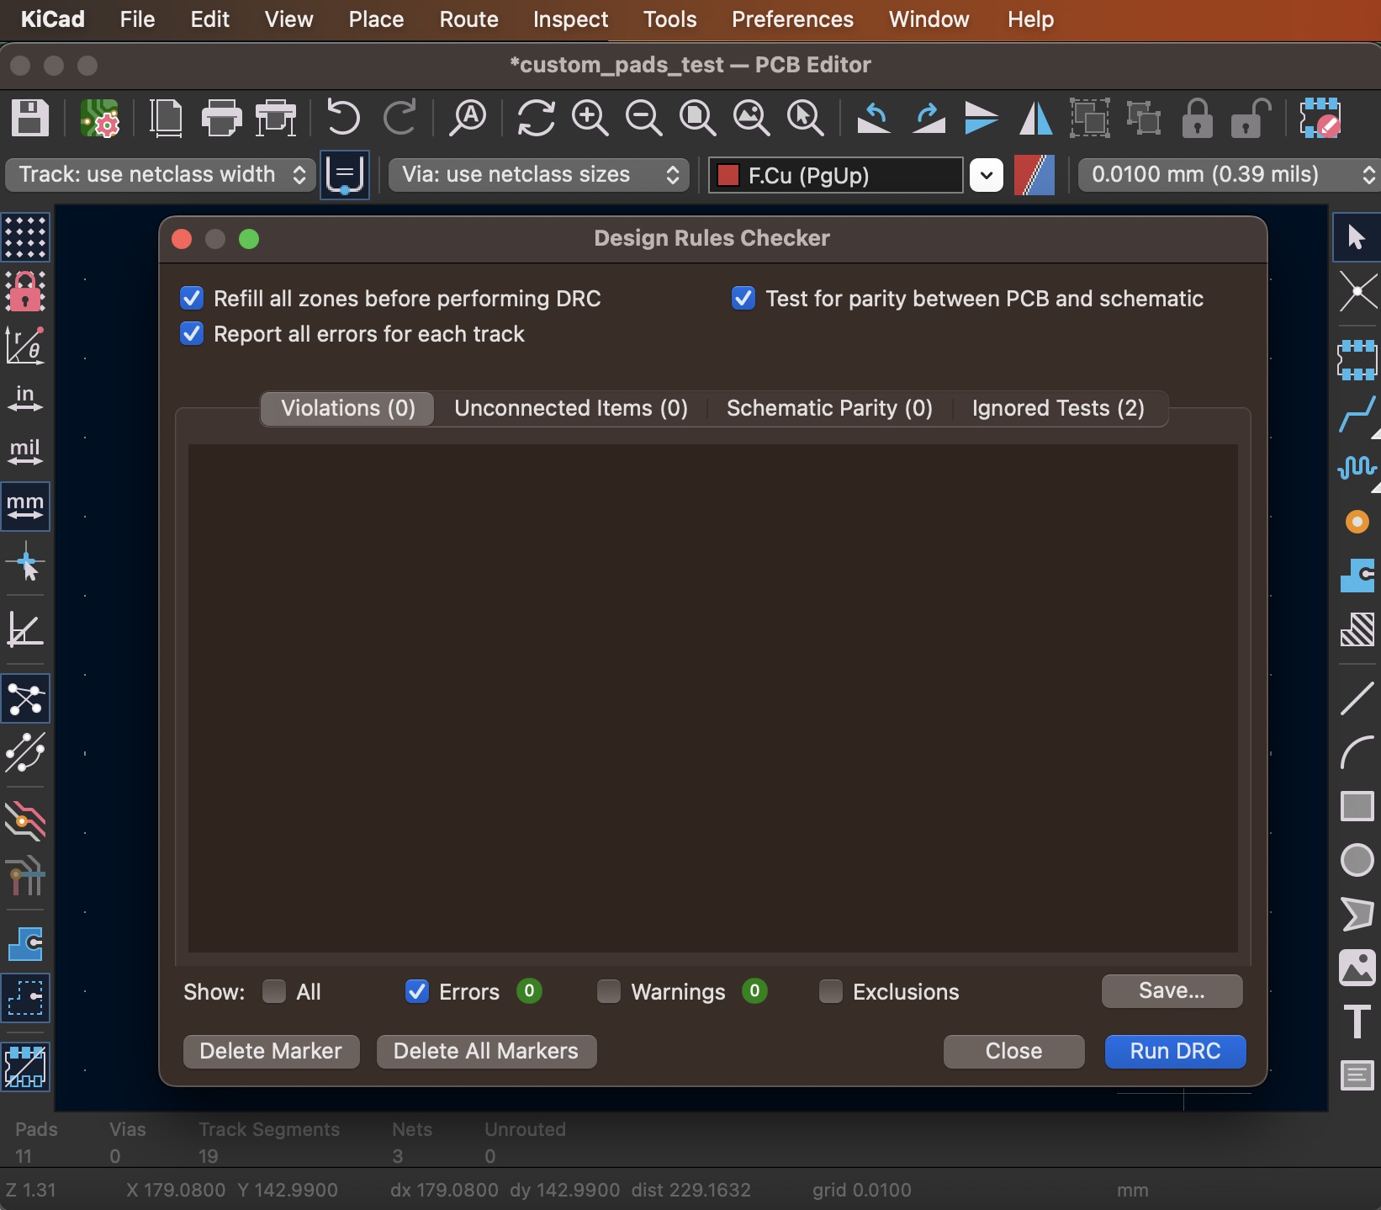Viewport: 1381px width, 1210px height.
Task: Toggle Test for parity checkbox
Action: coord(743,299)
